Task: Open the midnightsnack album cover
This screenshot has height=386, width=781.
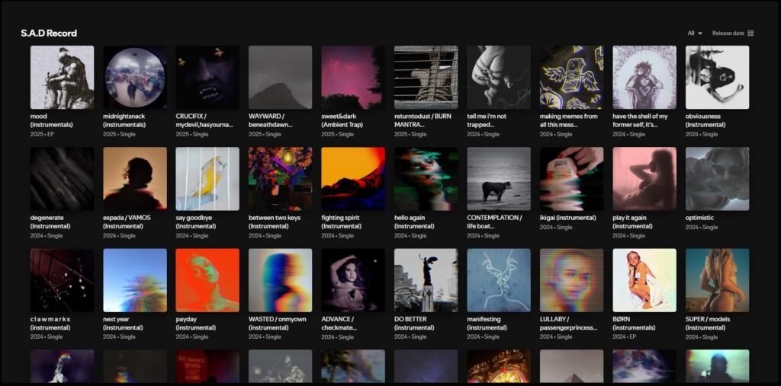Action: [x=135, y=77]
